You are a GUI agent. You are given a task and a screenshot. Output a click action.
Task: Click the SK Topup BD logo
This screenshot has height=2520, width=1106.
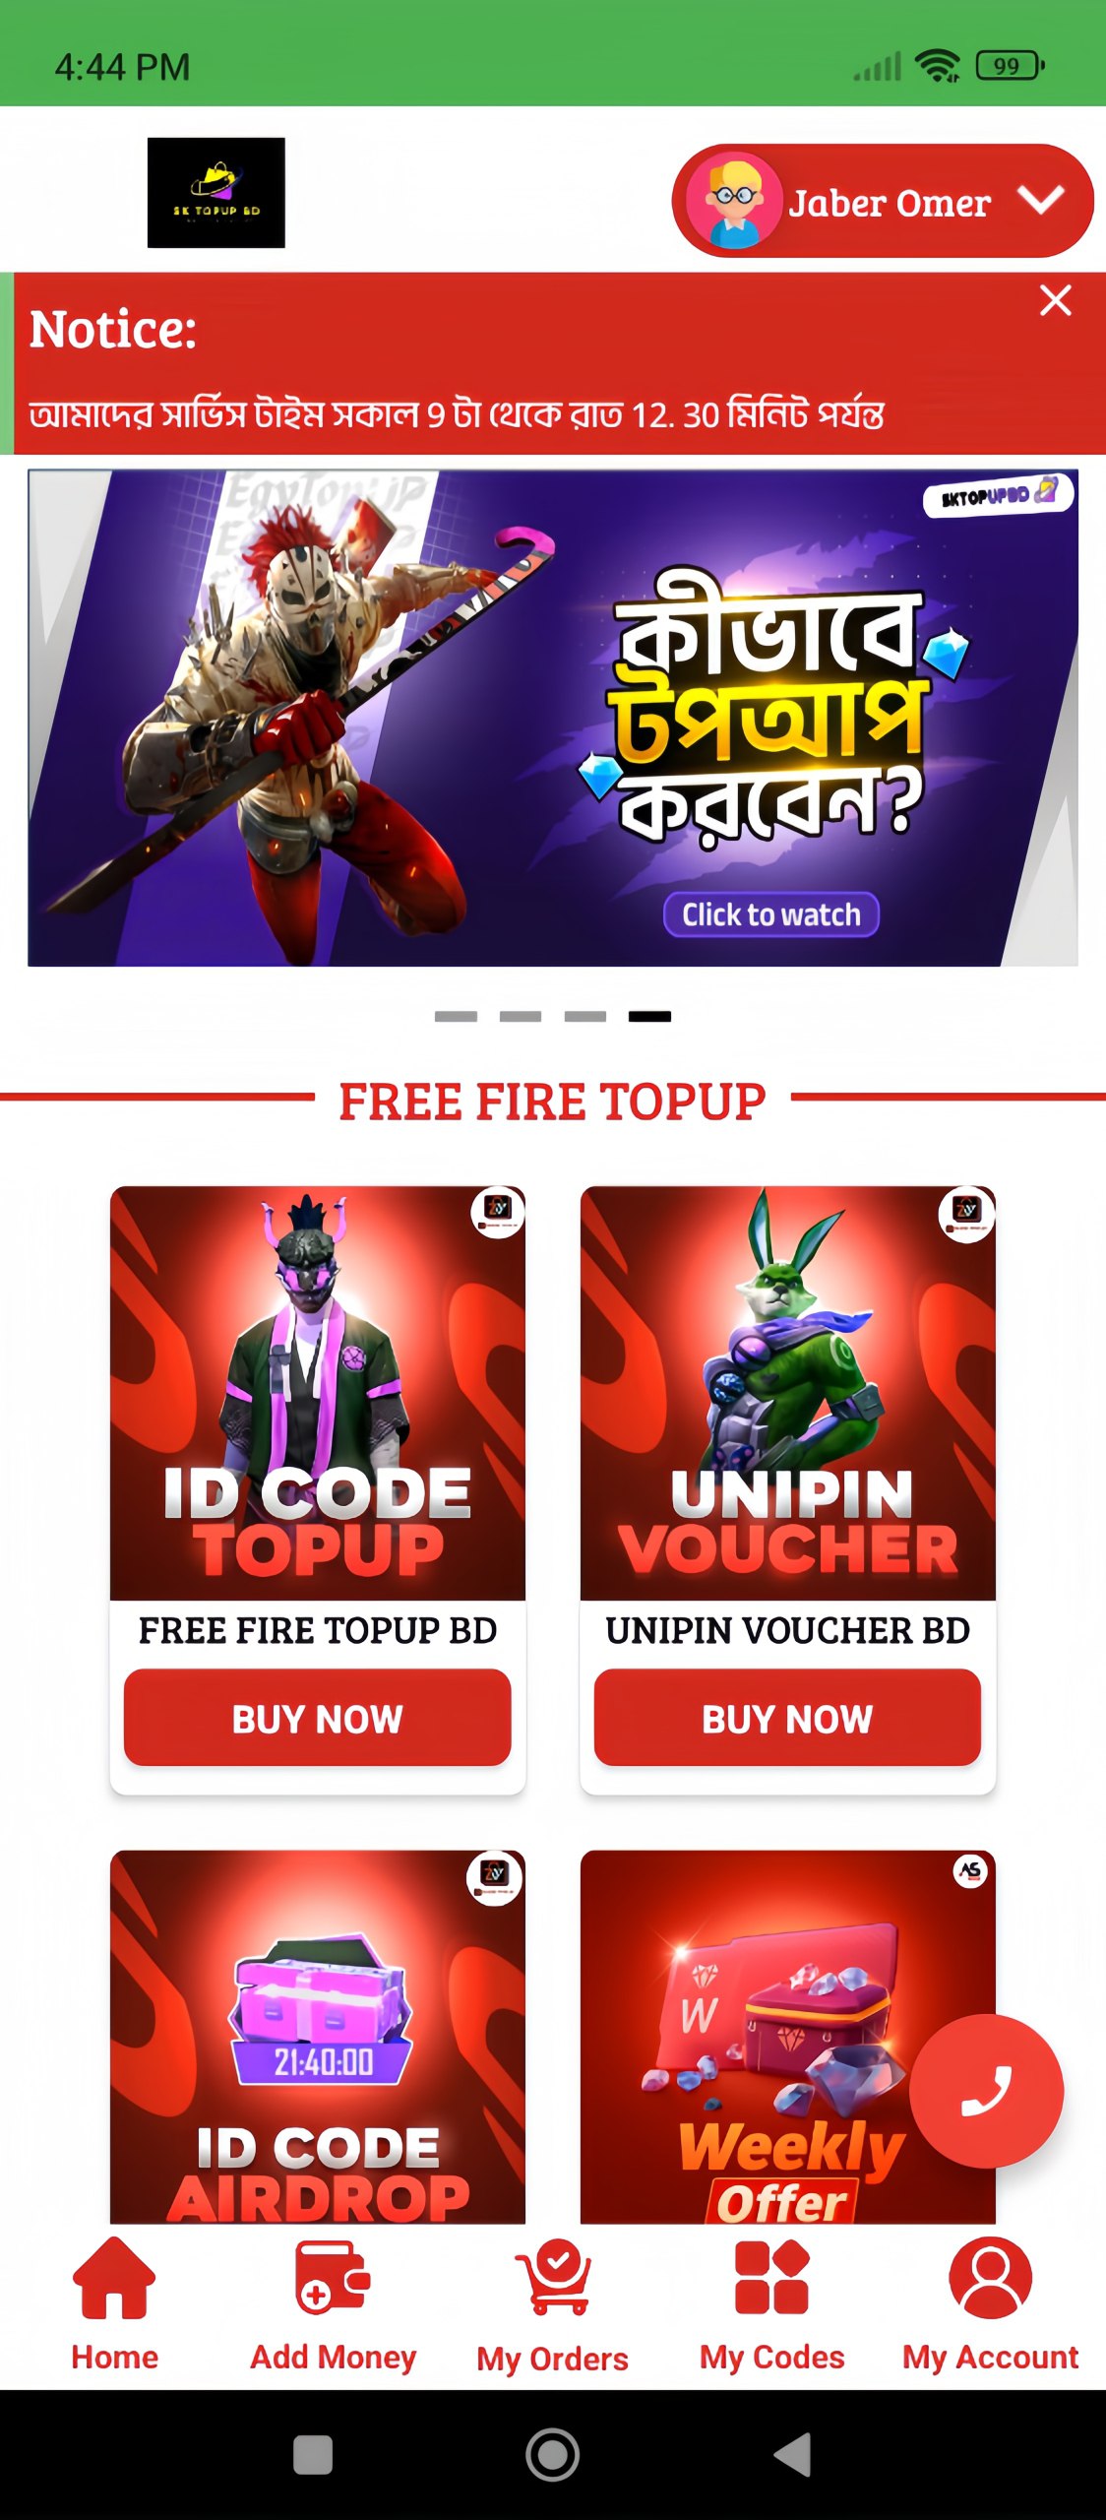[x=216, y=193]
